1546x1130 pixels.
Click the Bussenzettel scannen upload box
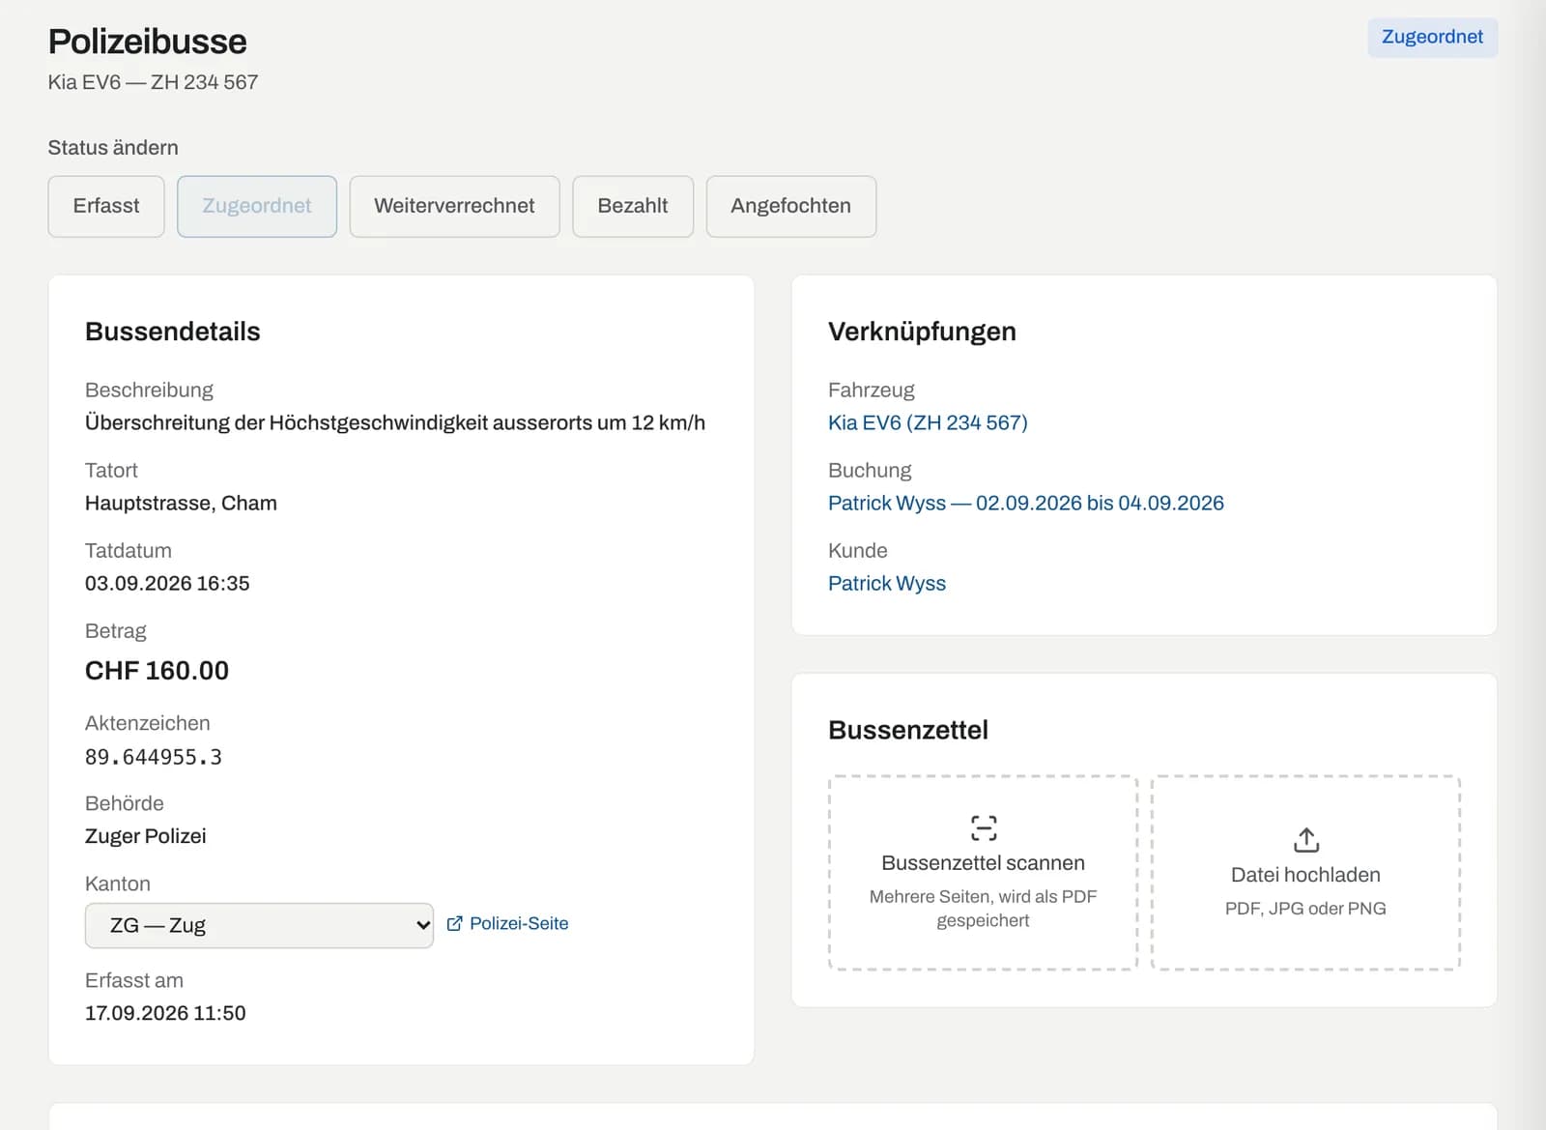(x=984, y=873)
